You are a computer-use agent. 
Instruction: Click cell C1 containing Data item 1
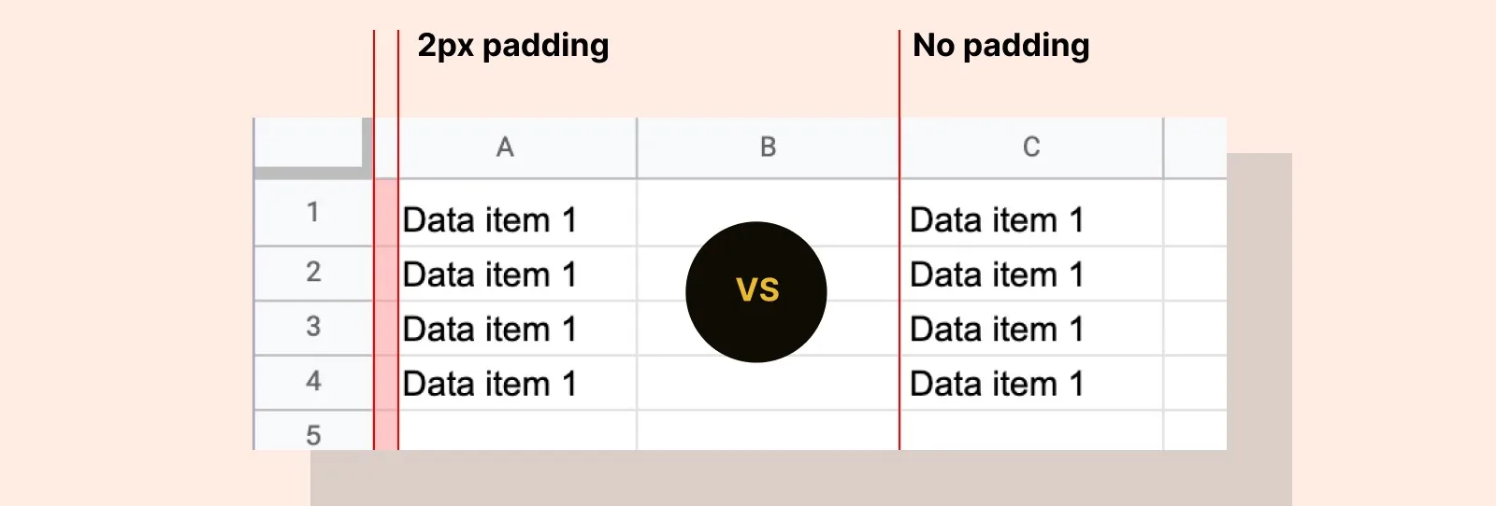tap(997, 220)
